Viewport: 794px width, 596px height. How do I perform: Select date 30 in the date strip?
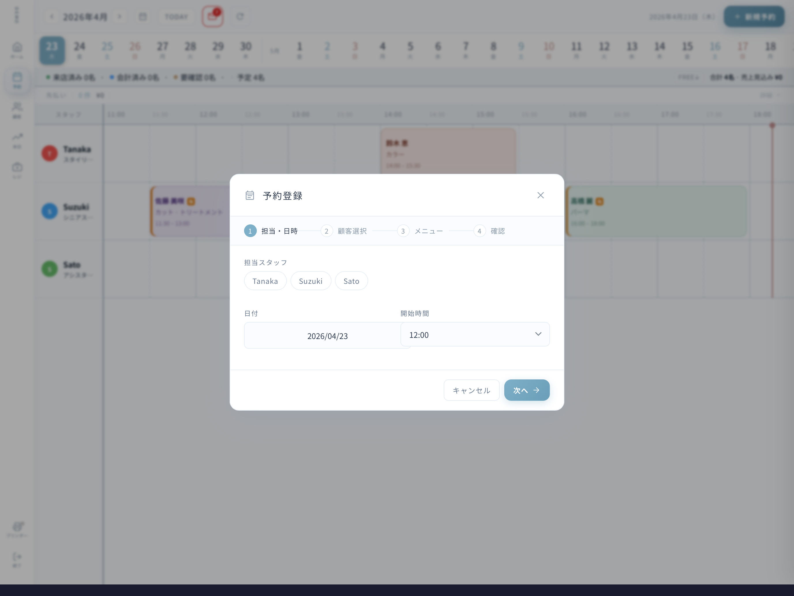click(x=246, y=50)
